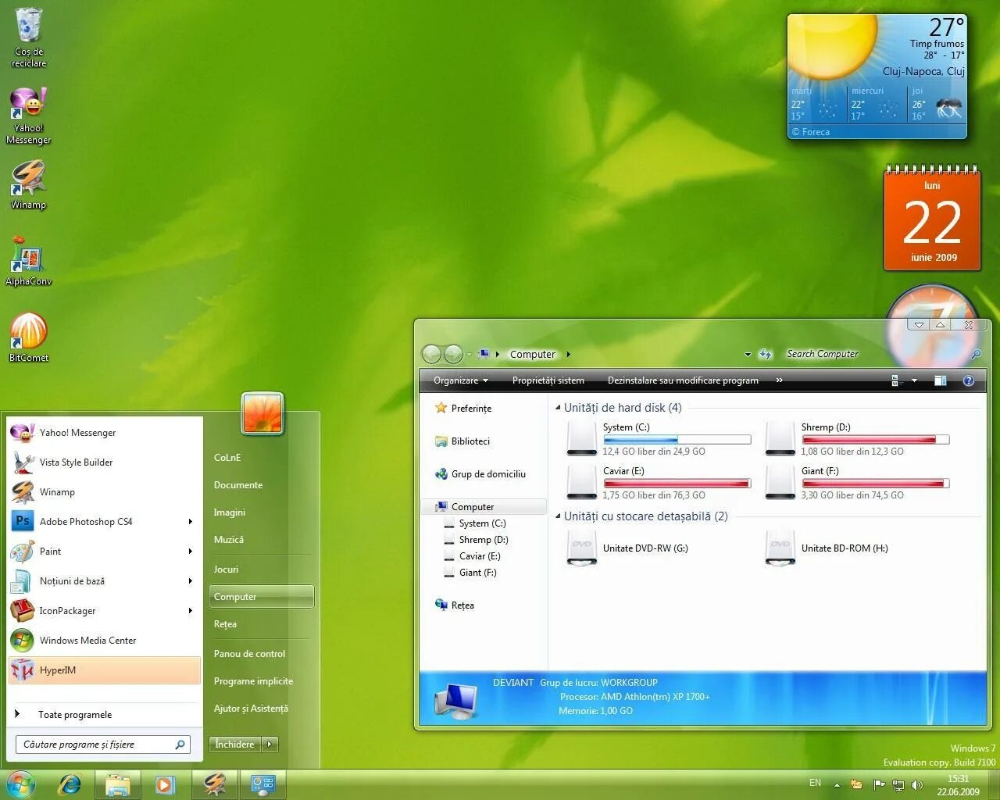This screenshot has width=1000, height=800.
Task: Launch Paint from the Start menu
Action: click(105, 552)
